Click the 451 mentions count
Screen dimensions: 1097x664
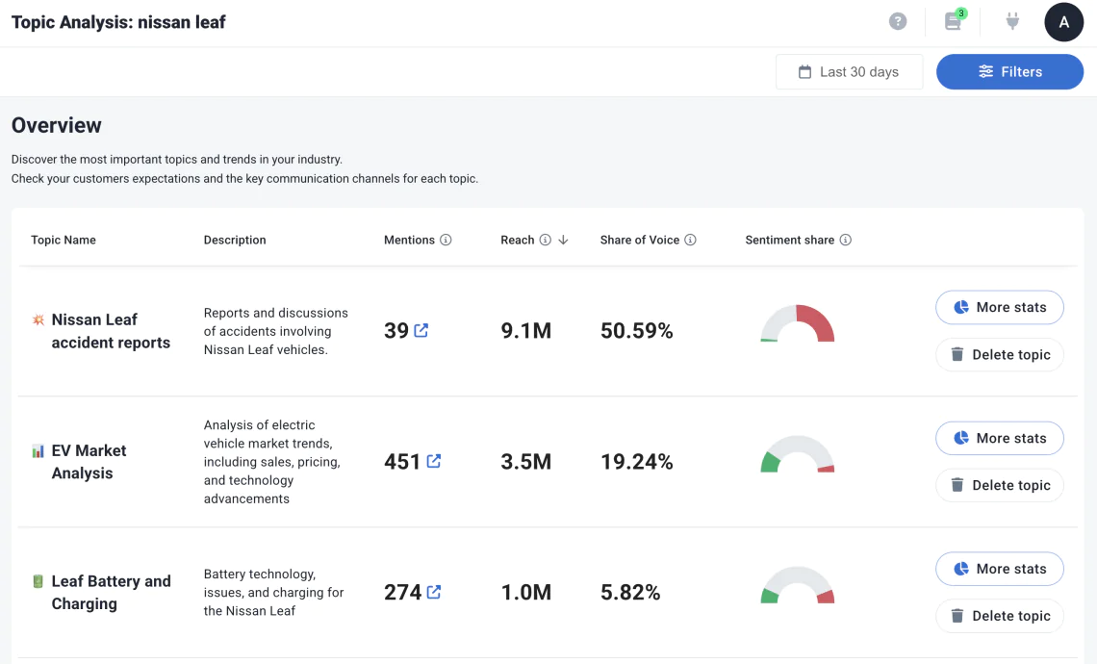pos(402,461)
